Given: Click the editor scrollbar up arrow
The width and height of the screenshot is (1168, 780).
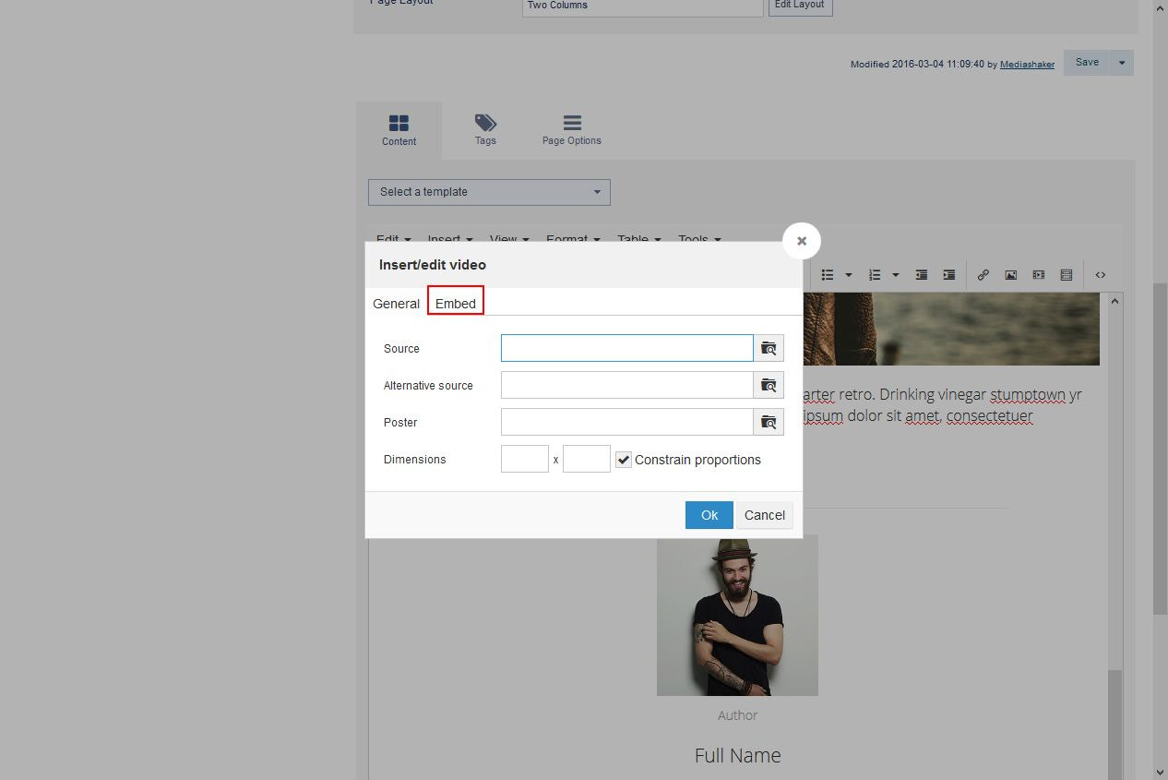Looking at the screenshot, I should pos(1115,301).
